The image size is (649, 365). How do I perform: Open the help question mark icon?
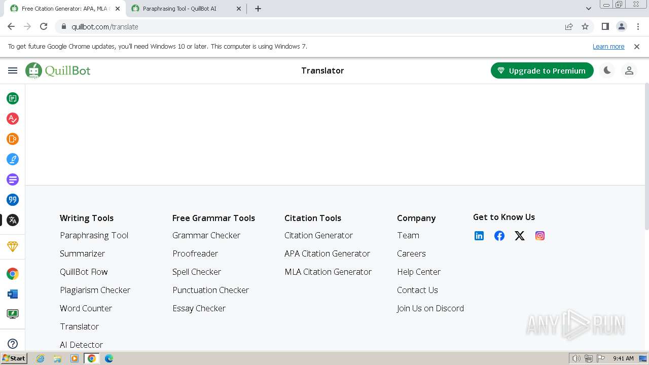(13, 344)
